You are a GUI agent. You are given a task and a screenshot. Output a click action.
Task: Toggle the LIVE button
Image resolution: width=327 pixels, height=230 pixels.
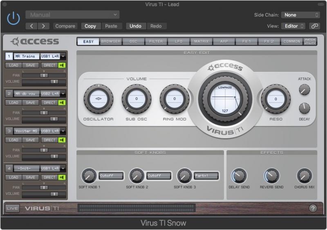click(12, 208)
